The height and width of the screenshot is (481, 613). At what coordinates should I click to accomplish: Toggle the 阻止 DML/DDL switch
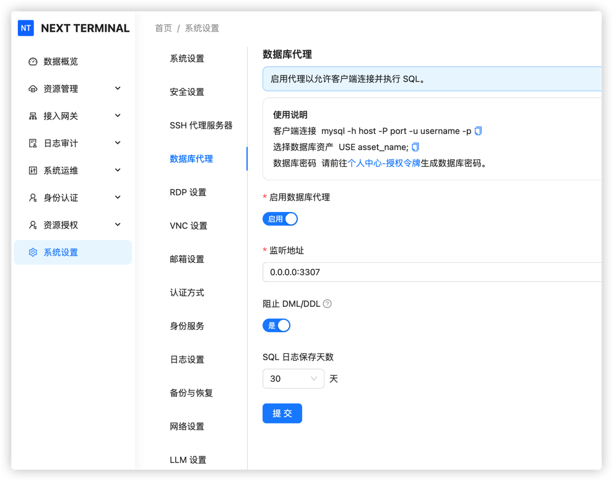[276, 325]
